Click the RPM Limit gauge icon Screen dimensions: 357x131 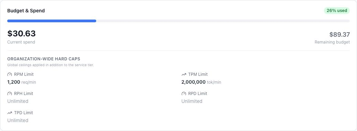[10, 74]
